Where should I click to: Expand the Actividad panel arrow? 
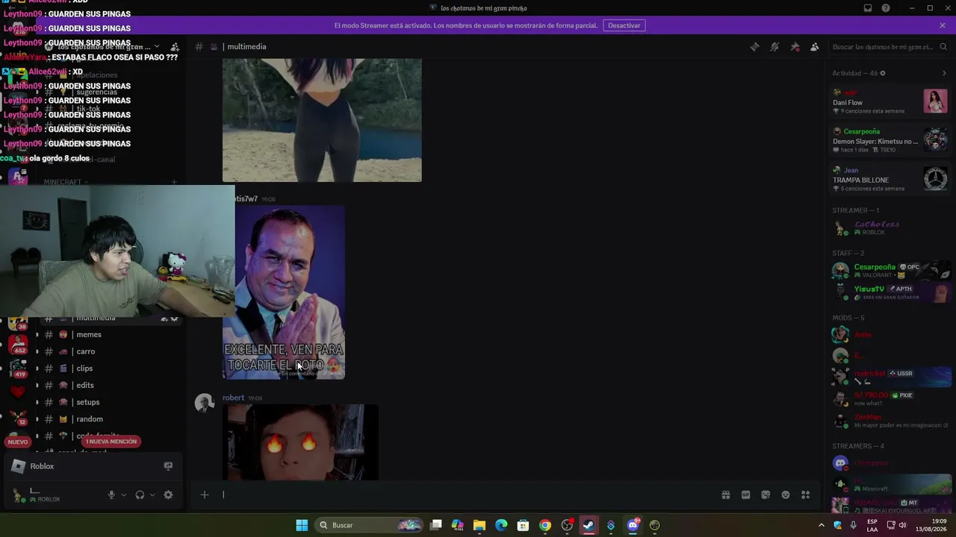point(944,73)
